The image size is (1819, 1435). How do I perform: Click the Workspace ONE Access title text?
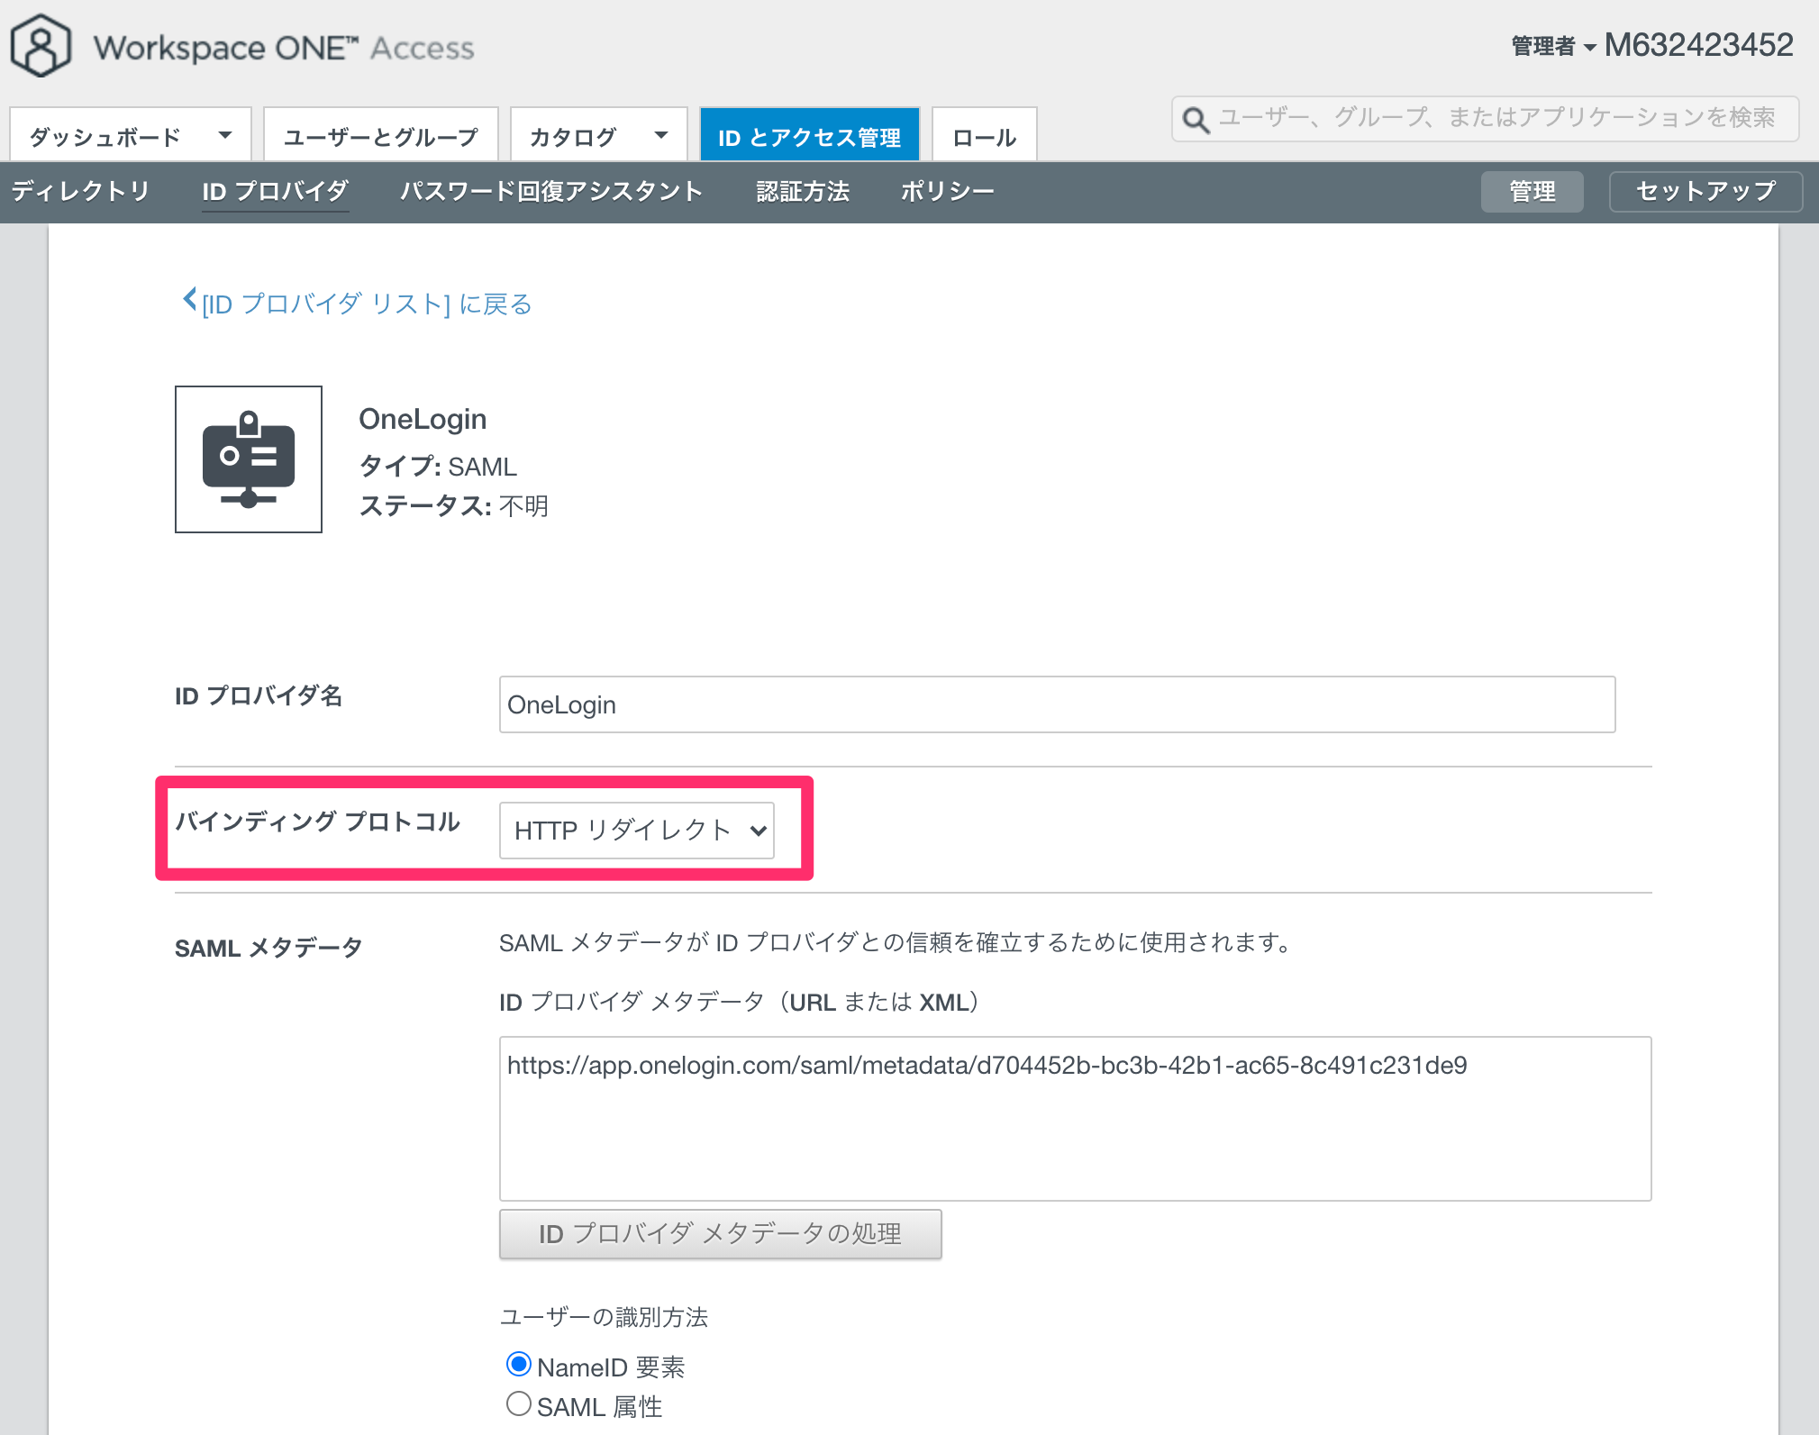[284, 48]
